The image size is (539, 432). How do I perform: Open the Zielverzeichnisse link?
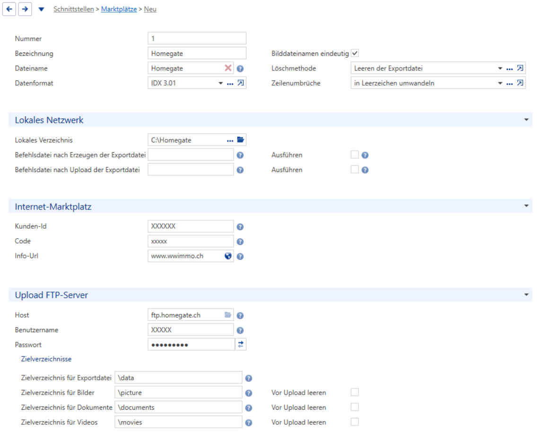pyautogui.click(x=46, y=359)
